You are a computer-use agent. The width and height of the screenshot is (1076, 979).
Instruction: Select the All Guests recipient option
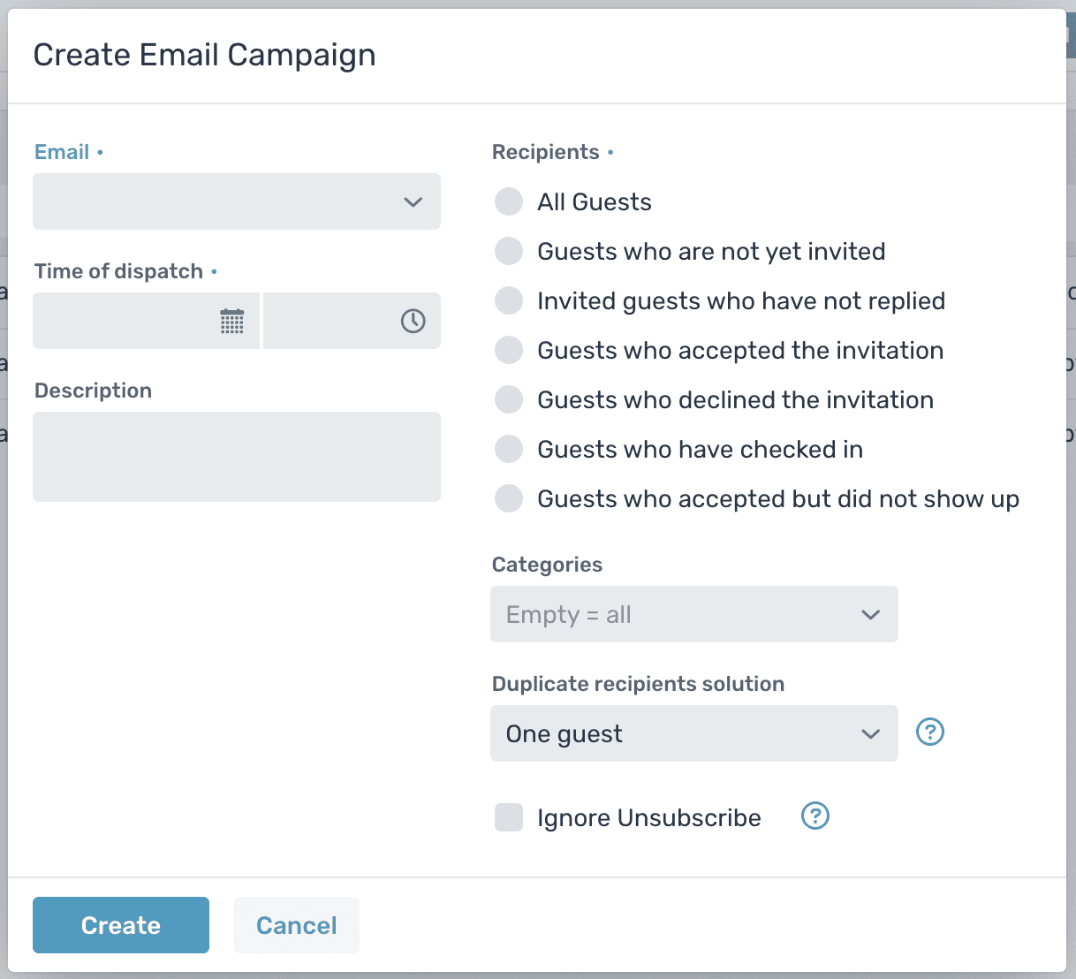click(509, 201)
